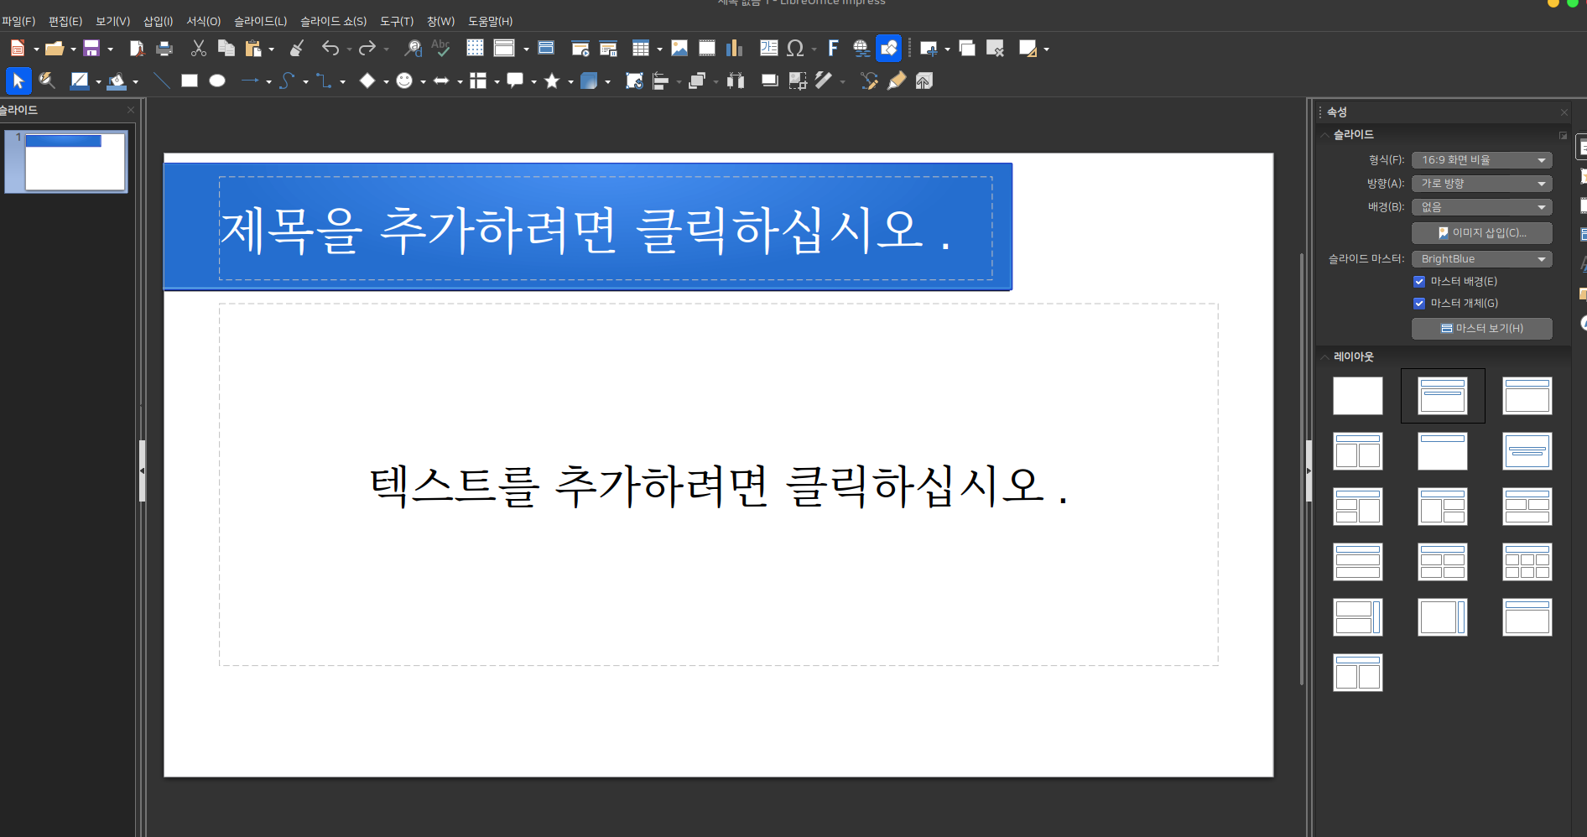This screenshot has height=837, width=1587.
Task: Click the Undo arrow icon
Action: coord(330,49)
